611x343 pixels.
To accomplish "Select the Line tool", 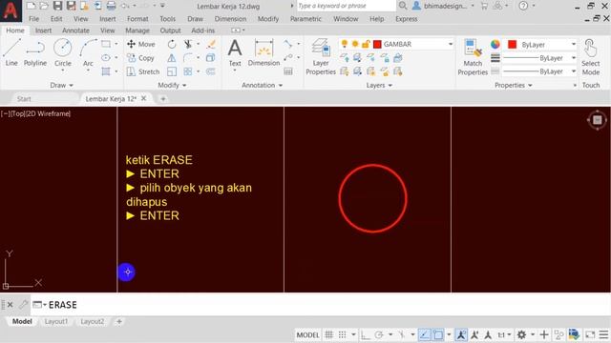I will click(x=11, y=52).
